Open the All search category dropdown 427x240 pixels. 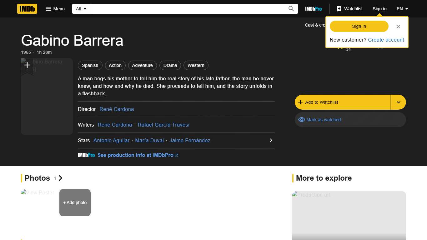(x=81, y=9)
